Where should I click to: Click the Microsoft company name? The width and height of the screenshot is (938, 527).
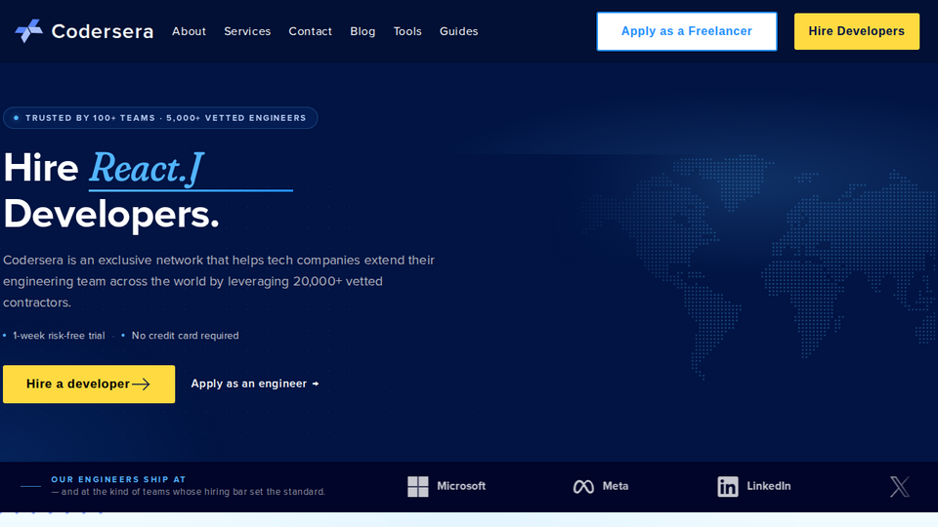(x=461, y=486)
